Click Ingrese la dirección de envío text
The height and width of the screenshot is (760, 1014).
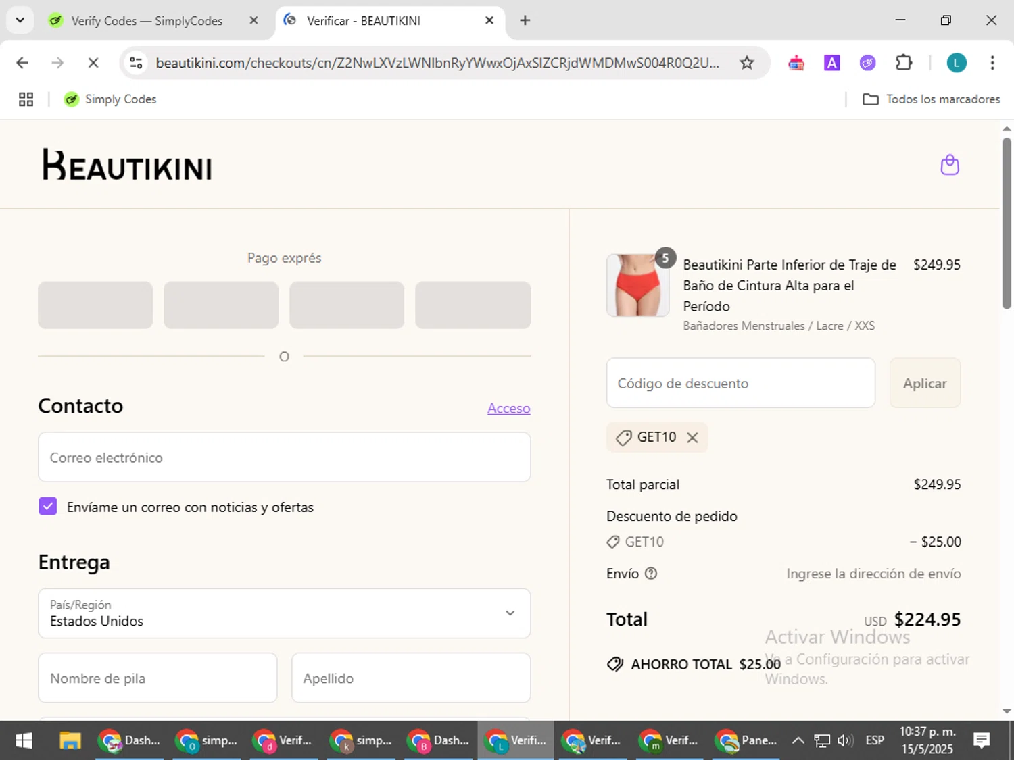(873, 574)
